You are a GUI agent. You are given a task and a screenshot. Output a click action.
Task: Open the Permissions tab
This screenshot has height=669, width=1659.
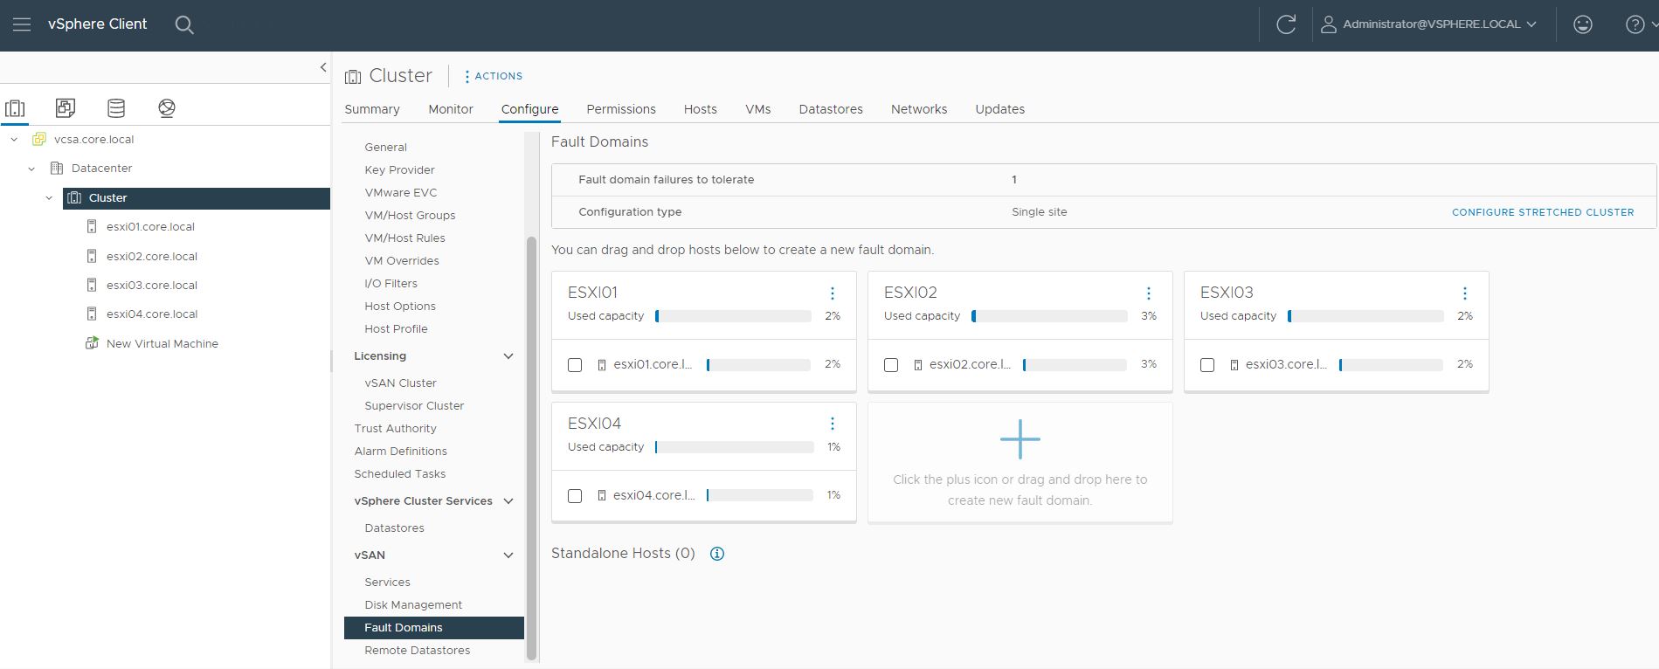pos(621,109)
